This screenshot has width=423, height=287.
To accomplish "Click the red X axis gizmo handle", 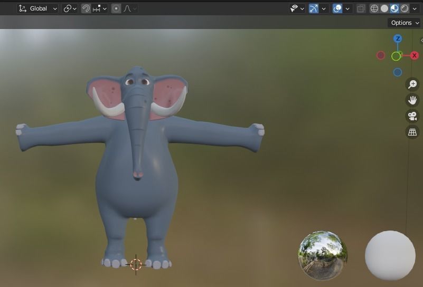I will point(415,55).
